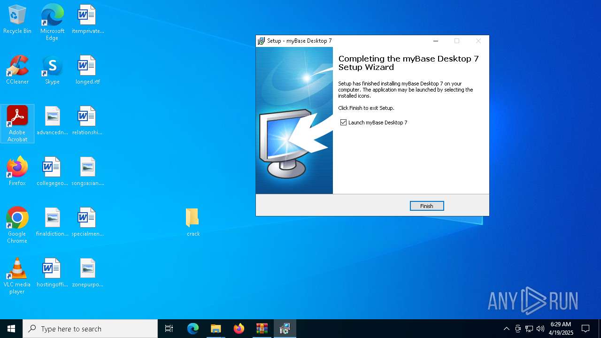Select the zonepurpo image file icon
601x338 pixels.
point(88,273)
